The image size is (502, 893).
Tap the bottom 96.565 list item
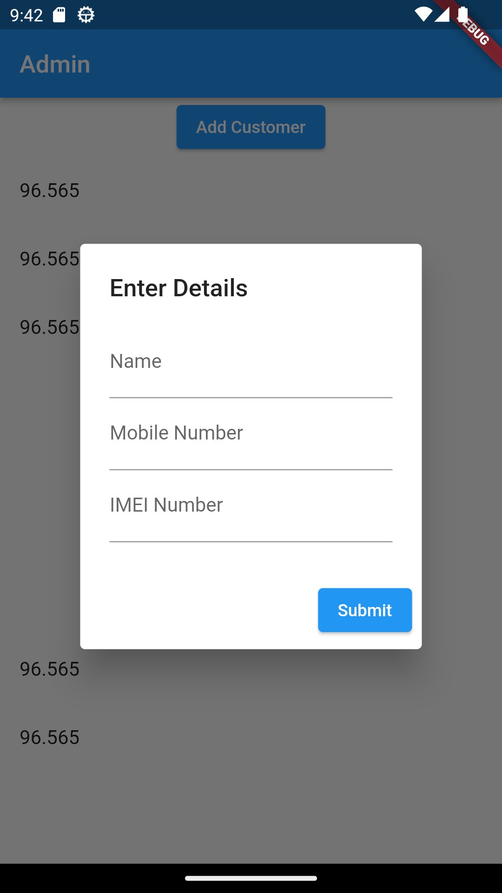(x=49, y=736)
